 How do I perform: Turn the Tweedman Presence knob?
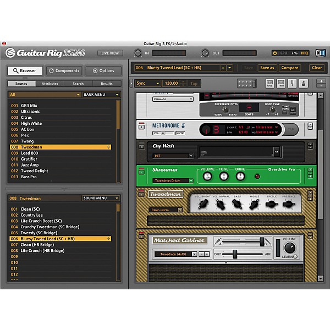[x=289, y=204]
